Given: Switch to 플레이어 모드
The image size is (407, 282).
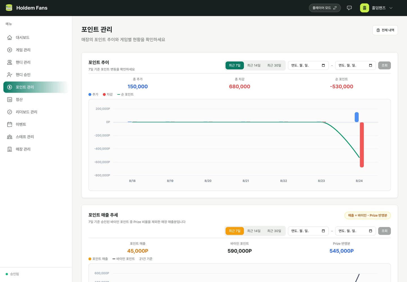Looking at the screenshot, I should pyautogui.click(x=325, y=8).
